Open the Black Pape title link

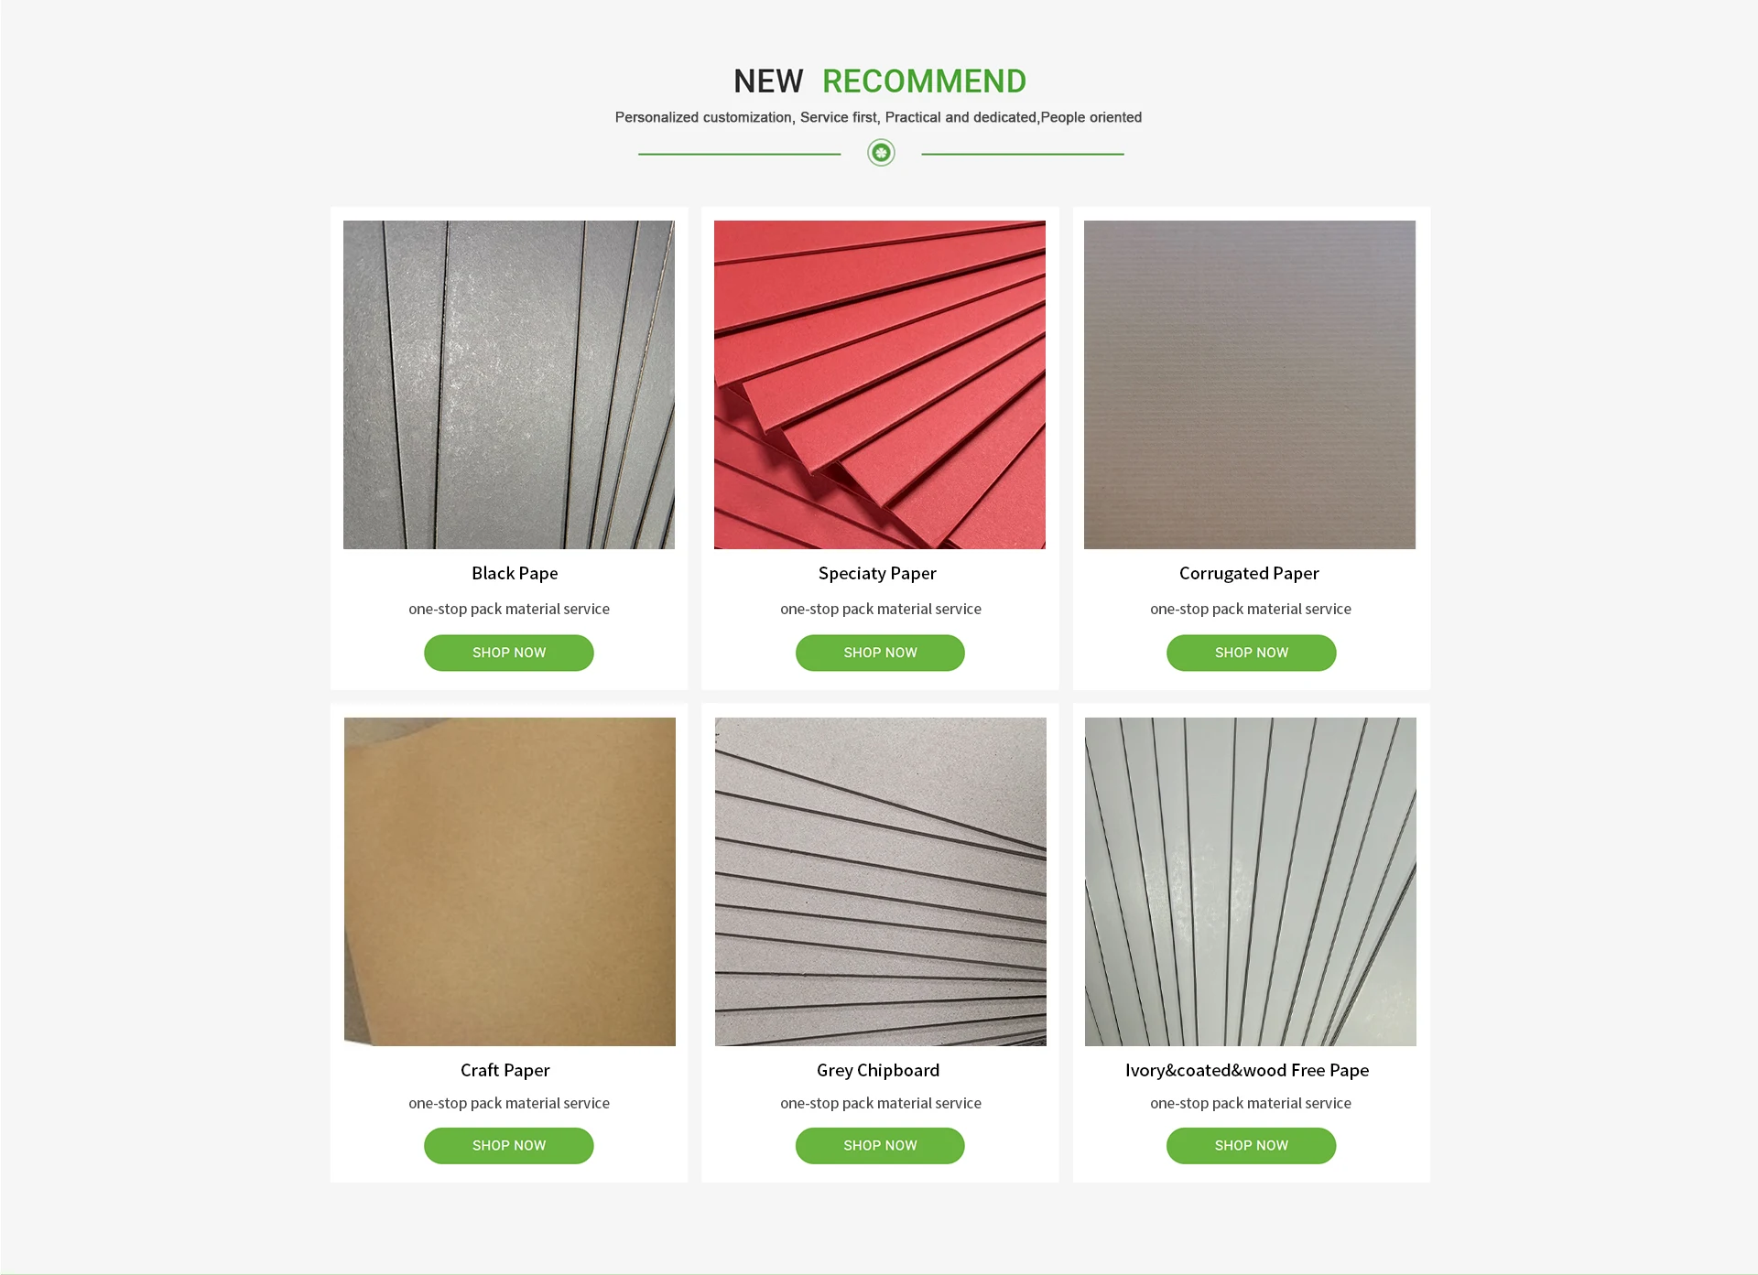click(515, 573)
